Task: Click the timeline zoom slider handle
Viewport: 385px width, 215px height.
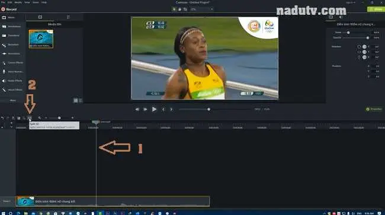Action: point(59,118)
